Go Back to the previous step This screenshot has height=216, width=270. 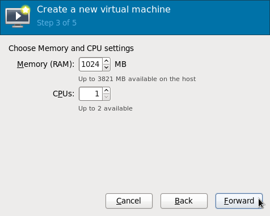[184, 201]
